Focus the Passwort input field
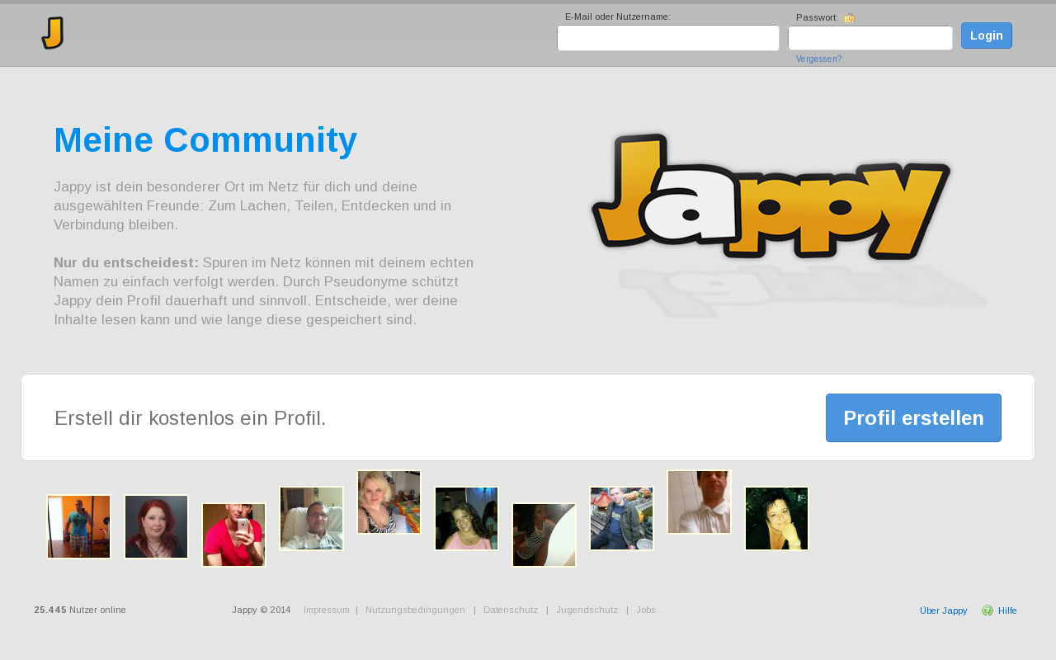 coord(870,38)
